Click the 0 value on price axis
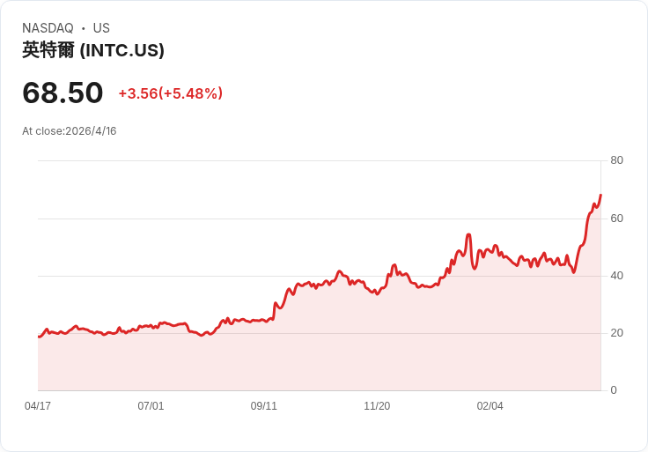648x452 pixels. [614, 390]
